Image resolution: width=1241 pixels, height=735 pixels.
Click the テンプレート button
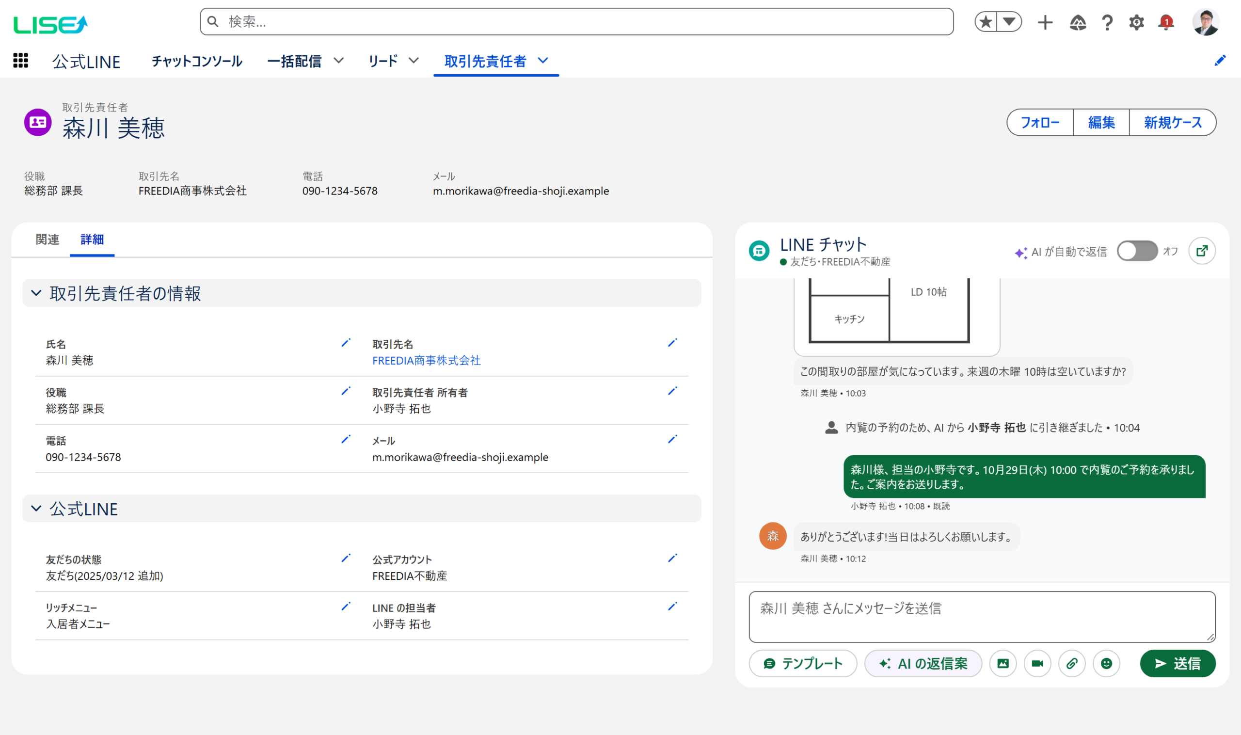point(803,664)
